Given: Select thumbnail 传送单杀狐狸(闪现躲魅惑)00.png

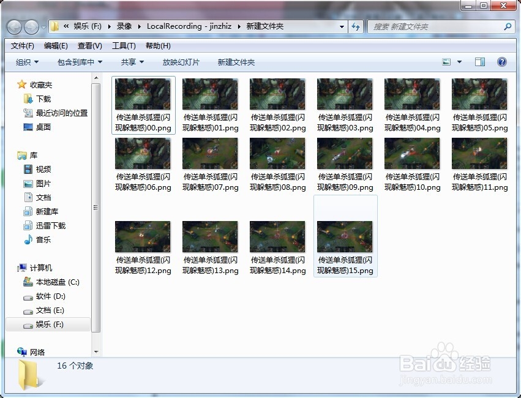Looking at the screenshot, I should coord(143,94).
